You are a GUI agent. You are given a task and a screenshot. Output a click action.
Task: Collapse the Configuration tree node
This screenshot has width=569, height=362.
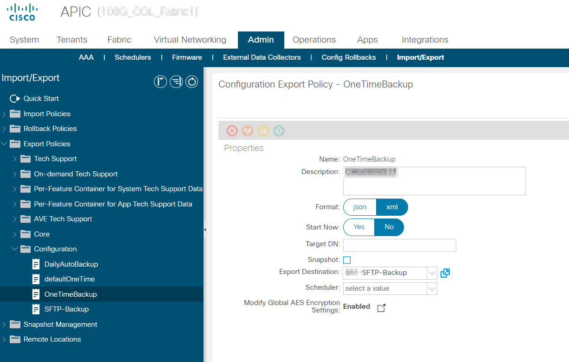[15, 249]
